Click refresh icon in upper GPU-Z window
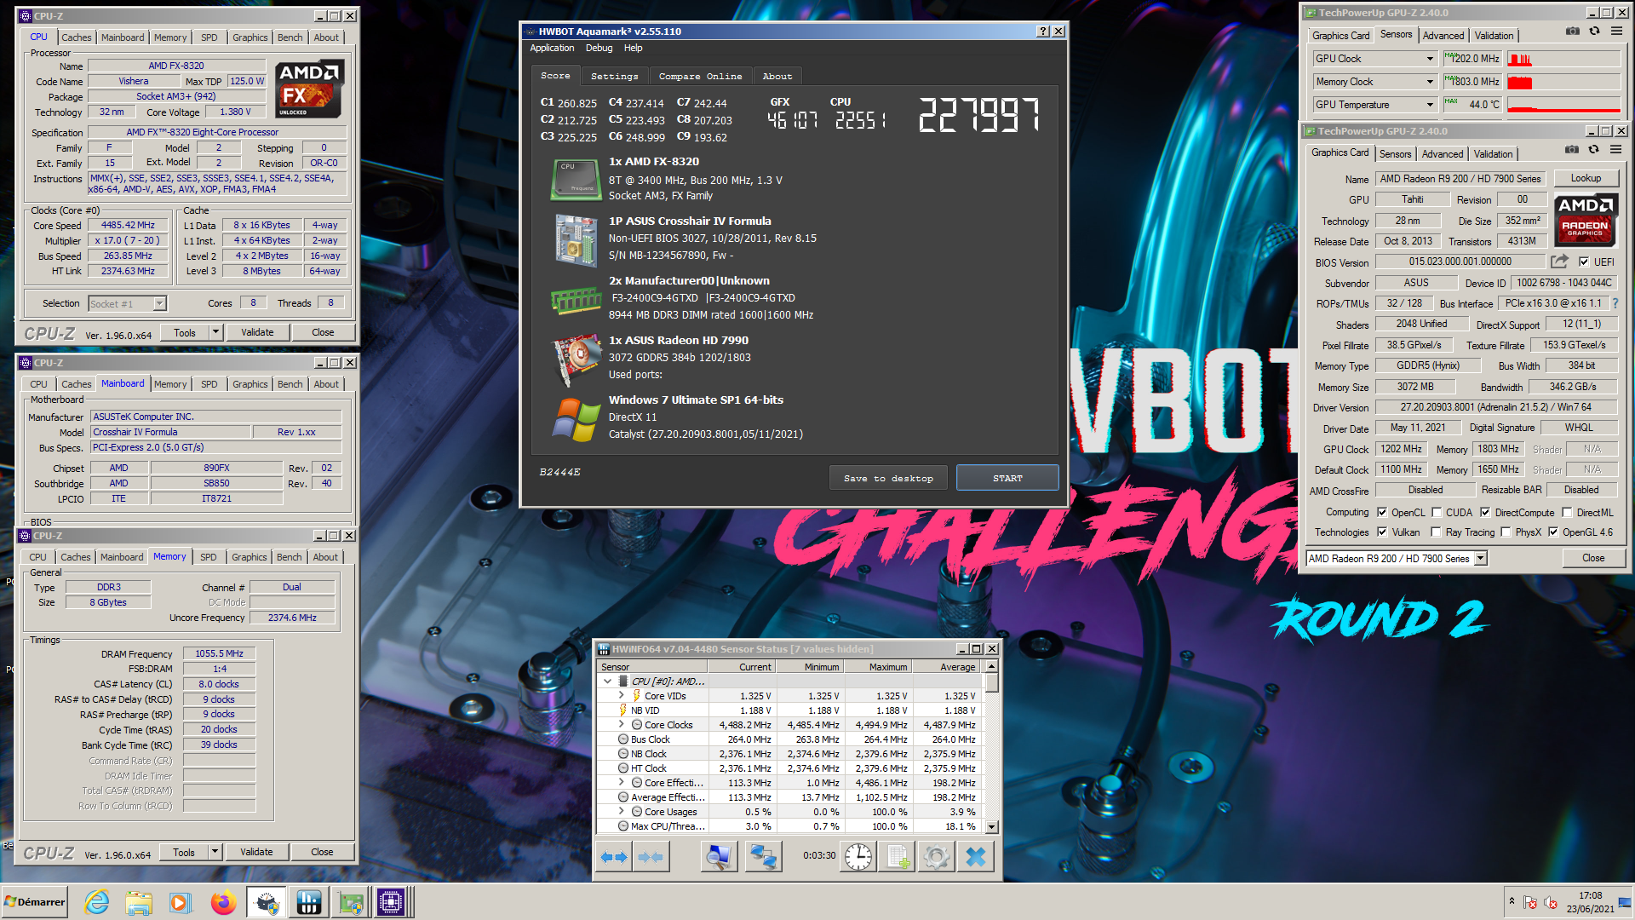The image size is (1635, 920). click(1594, 31)
